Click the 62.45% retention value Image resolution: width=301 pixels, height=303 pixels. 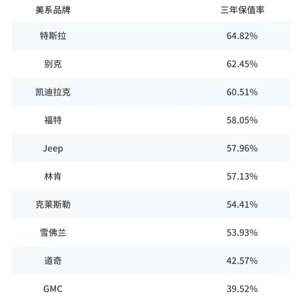pos(242,64)
